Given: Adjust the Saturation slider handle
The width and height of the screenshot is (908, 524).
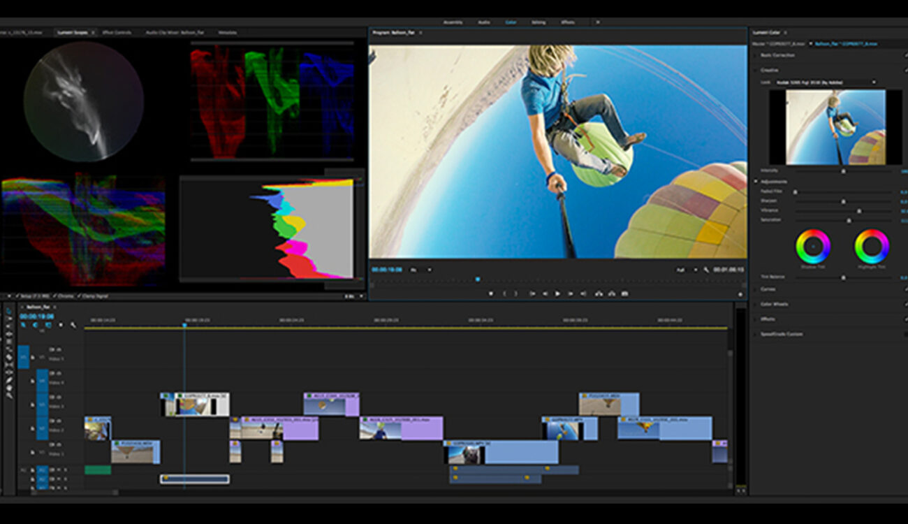Looking at the screenshot, I should click(849, 220).
